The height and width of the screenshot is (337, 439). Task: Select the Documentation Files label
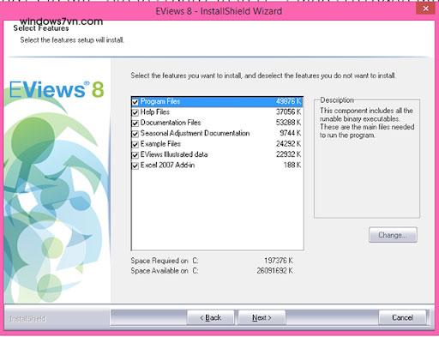click(171, 123)
